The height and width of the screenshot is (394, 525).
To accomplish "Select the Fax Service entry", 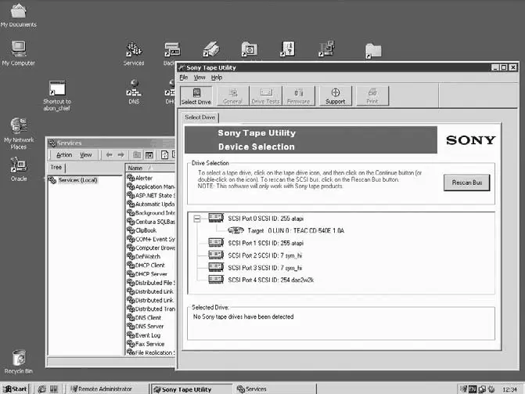I will (x=146, y=344).
